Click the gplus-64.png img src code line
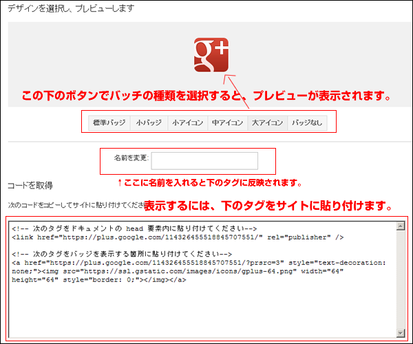Screen dimensions: 413x344 178,271
